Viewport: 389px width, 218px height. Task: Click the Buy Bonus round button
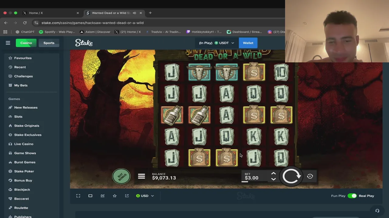tap(122, 176)
